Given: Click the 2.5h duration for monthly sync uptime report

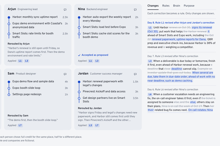Looking at the screenshot, I should pyautogui.click(x=65, y=17).
